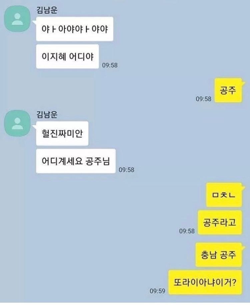Click the 09:59 timestamp beside last message
This screenshot has height=307, width=250.
pyautogui.click(x=157, y=291)
